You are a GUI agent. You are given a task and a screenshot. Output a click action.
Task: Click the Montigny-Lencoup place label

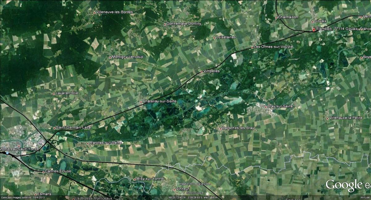coord(127,57)
